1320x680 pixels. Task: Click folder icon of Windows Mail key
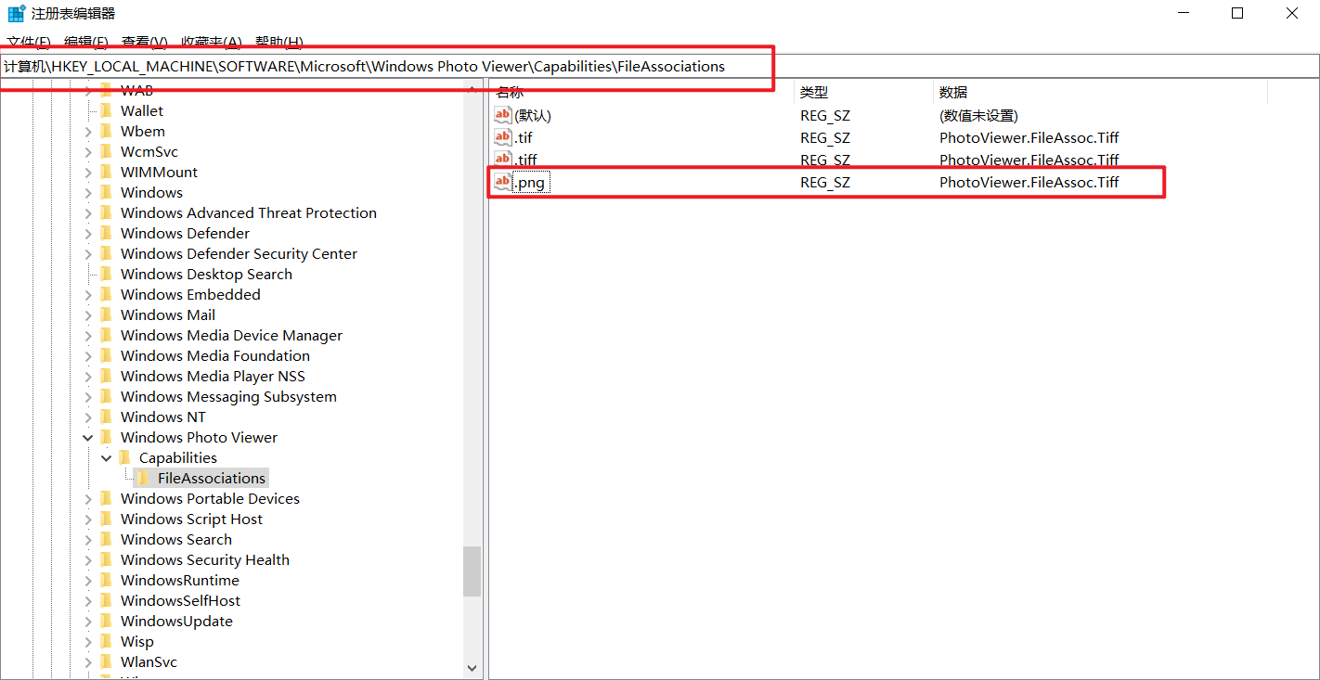106,314
